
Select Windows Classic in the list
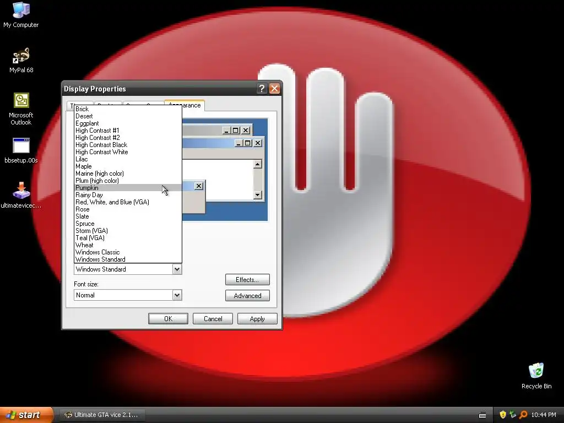(128, 252)
